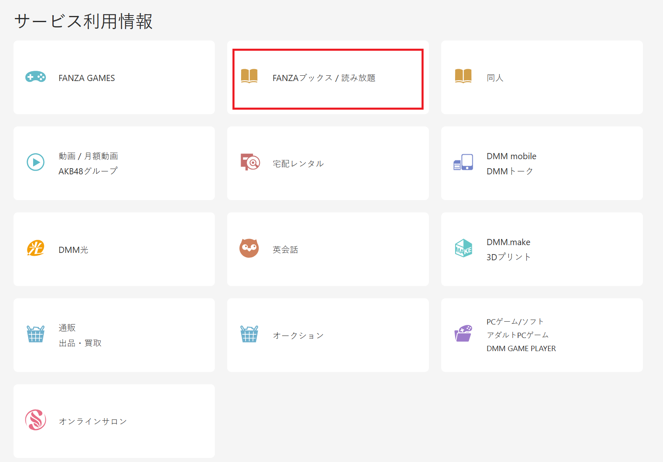
Task: Open the FANZA GAMES link
Action: [x=87, y=78]
